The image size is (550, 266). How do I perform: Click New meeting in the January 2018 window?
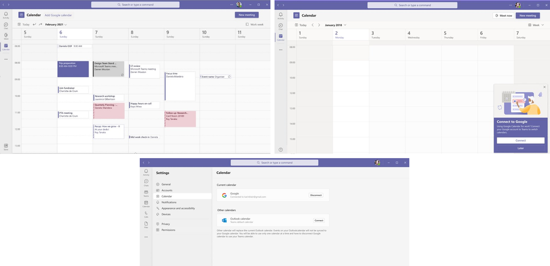(527, 15)
